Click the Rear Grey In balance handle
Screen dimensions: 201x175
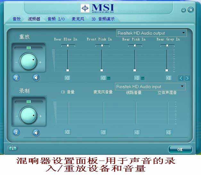(x=167, y=46)
